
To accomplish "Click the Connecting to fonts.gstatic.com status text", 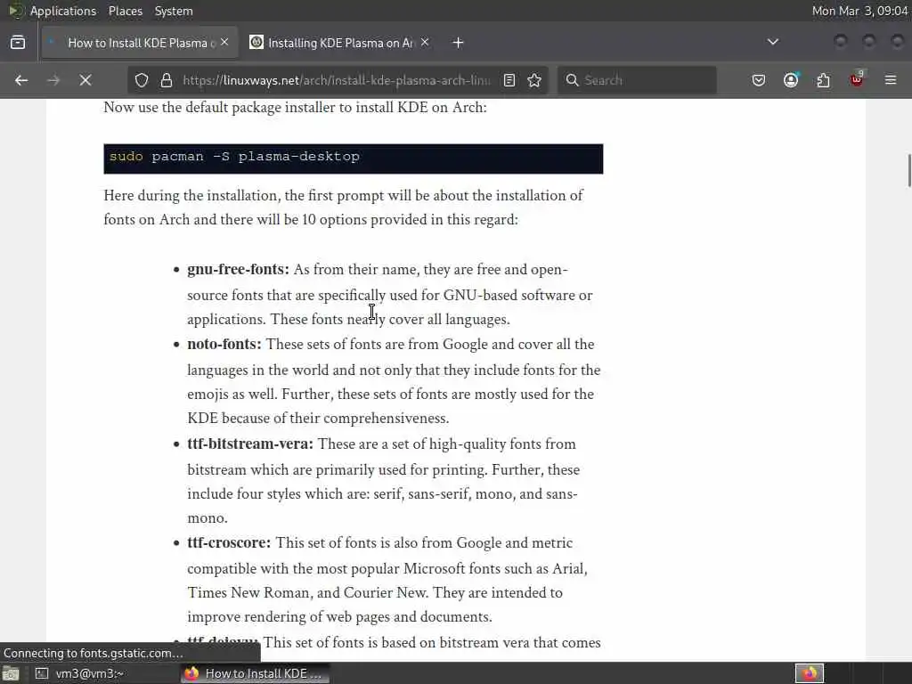I will (x=93, y=653).
